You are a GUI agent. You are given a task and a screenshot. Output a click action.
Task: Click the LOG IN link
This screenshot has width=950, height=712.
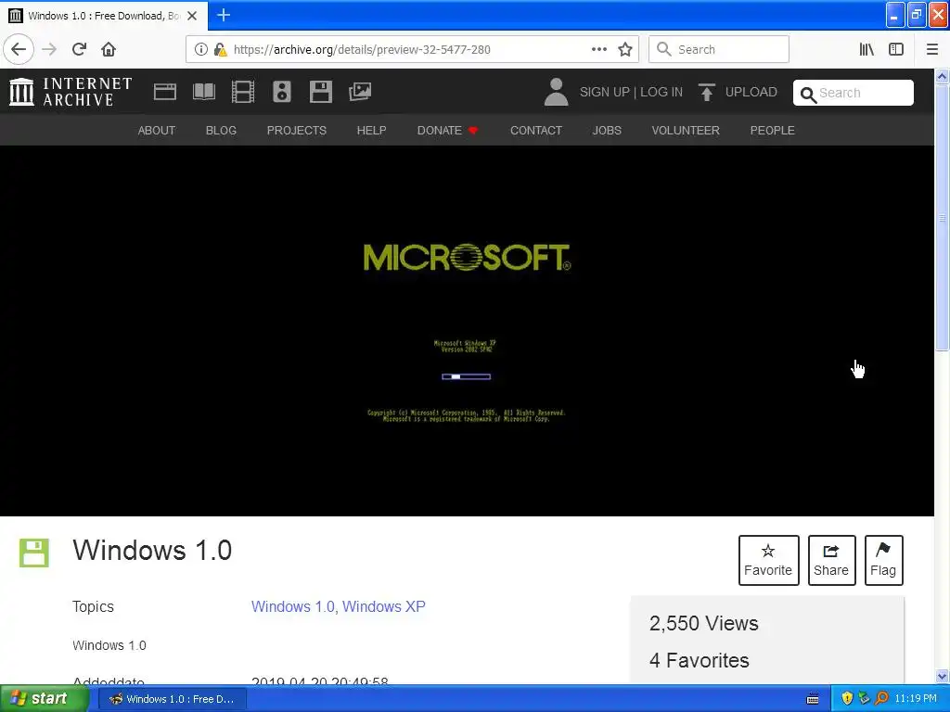[x=661, y=92]
